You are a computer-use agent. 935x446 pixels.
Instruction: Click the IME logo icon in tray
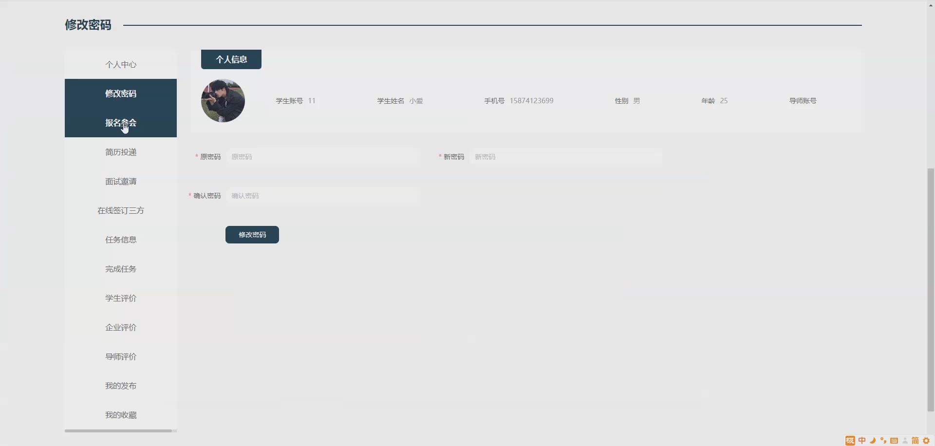point(850,441)
